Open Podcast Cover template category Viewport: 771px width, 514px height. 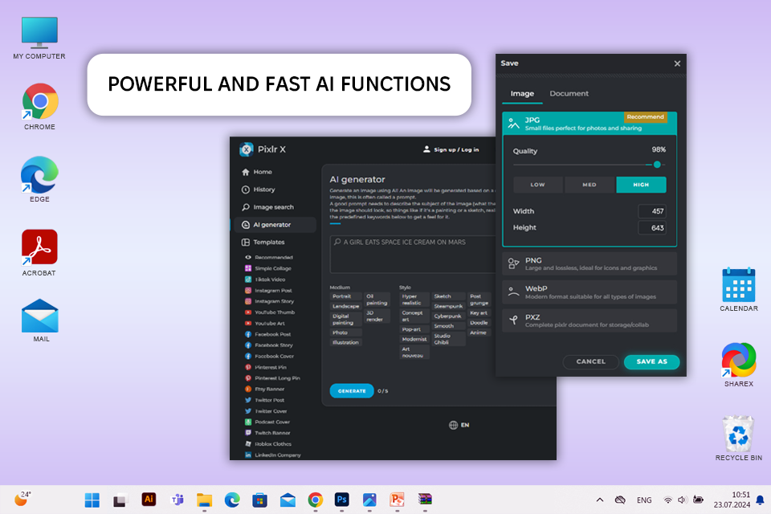(x=267, y=422)
